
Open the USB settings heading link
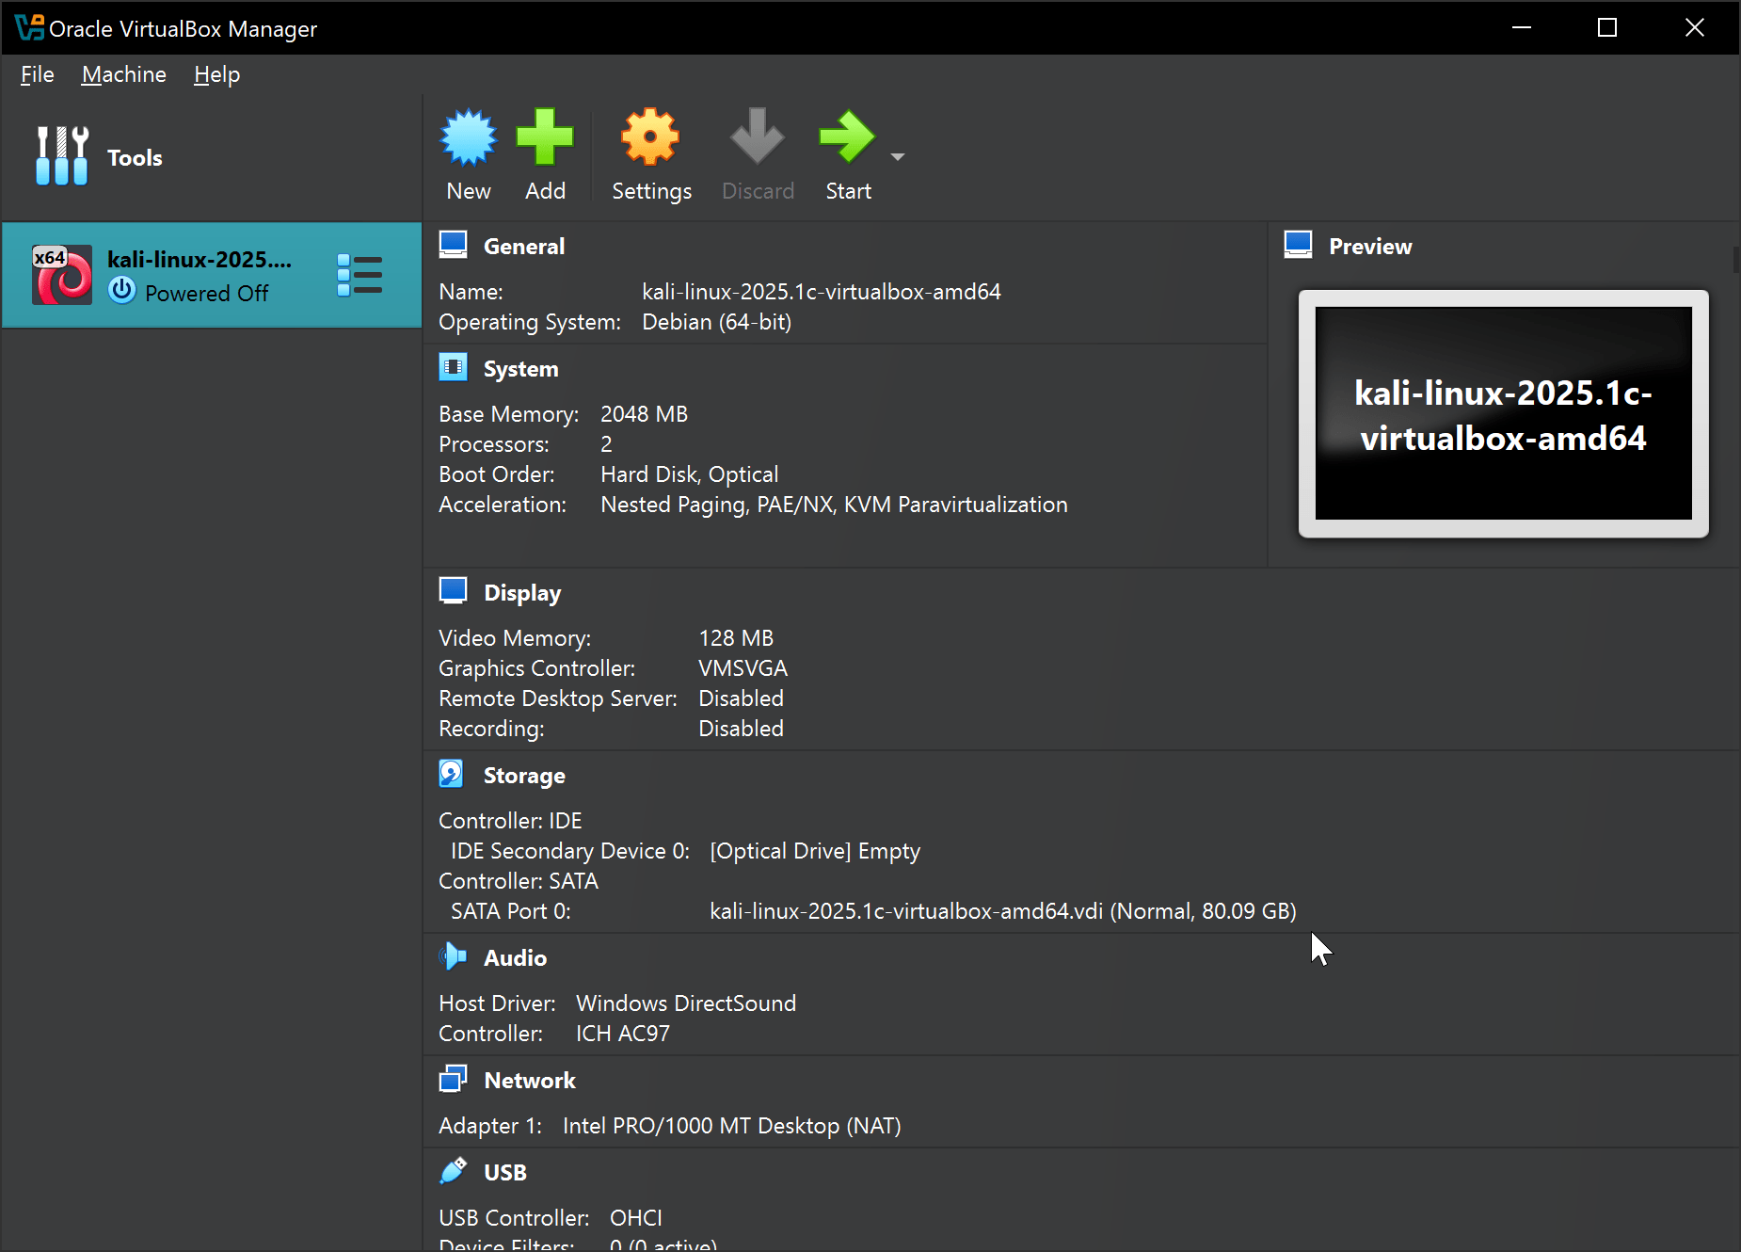tap(505, 1173)
